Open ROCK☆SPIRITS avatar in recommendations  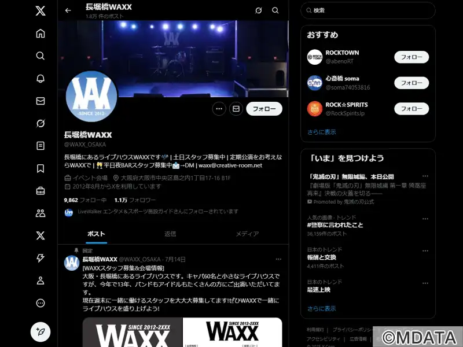coord(315,109)
